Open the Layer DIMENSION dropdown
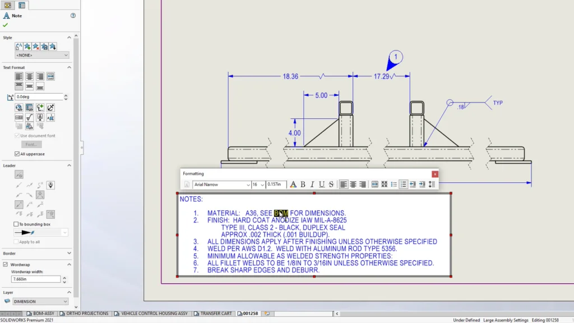574x323 pixels. pos(64,302)
